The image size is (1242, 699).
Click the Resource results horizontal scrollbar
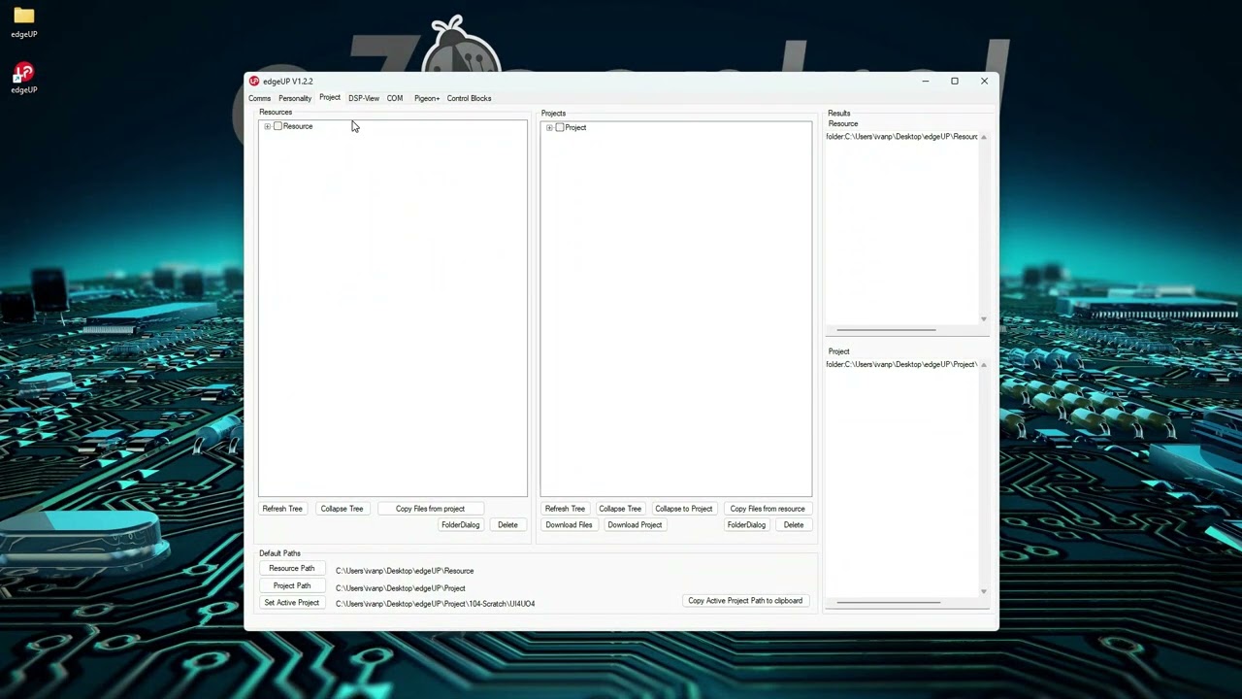coord(885,330)
